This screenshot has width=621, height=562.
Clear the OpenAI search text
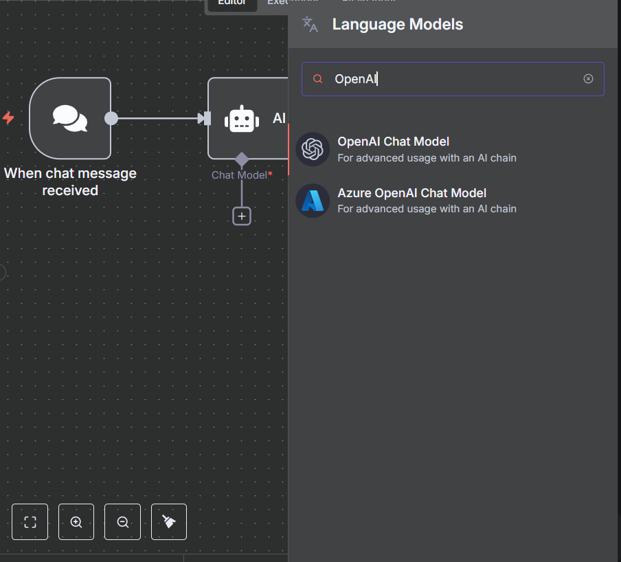coord(588,79)
